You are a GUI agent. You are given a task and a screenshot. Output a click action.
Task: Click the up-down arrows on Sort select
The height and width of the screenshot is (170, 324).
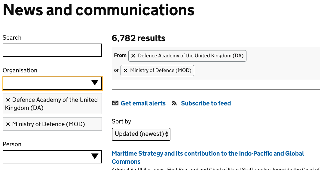pyautogui.click(x=167, y=134)
